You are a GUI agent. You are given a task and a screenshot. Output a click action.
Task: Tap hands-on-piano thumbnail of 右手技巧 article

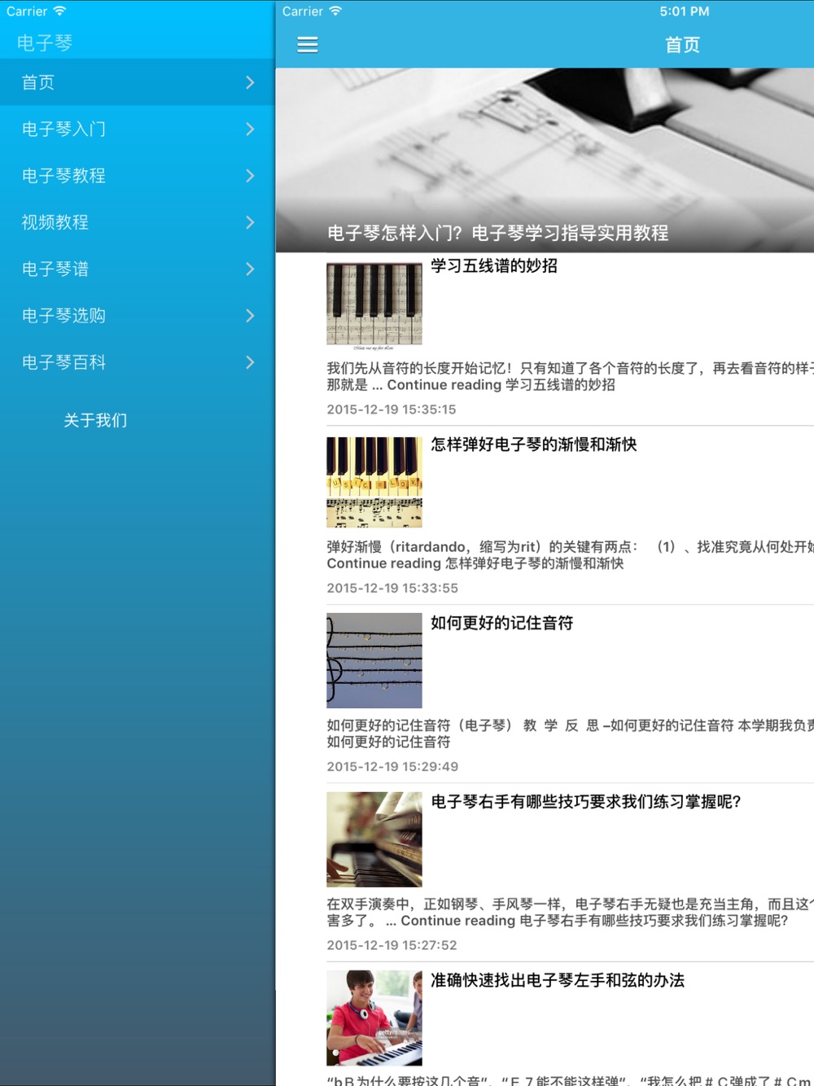(x=374, y=839)
